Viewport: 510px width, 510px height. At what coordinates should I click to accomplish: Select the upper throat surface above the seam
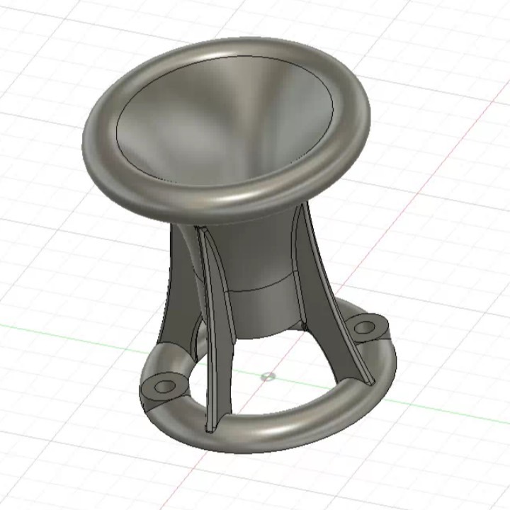tap(255, 255)
